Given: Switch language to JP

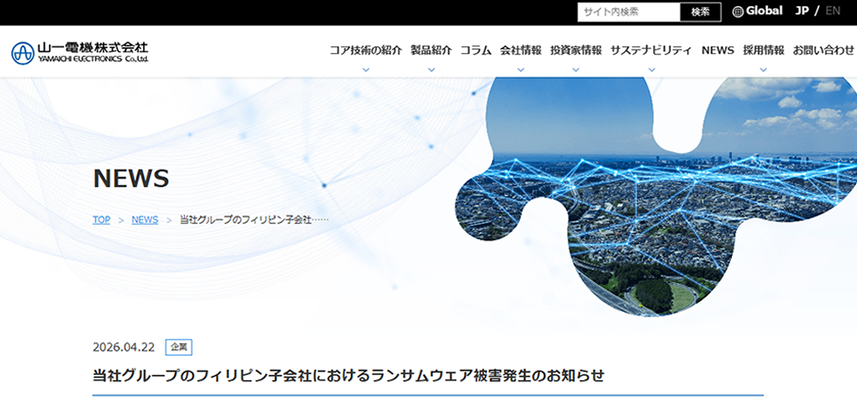Looking at the screenshot, I should (x=802, y=11).
